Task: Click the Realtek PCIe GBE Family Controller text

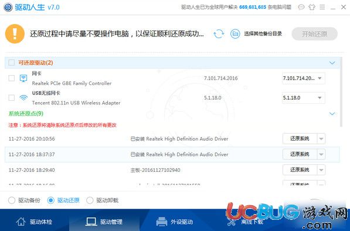Action: [72, 83]
